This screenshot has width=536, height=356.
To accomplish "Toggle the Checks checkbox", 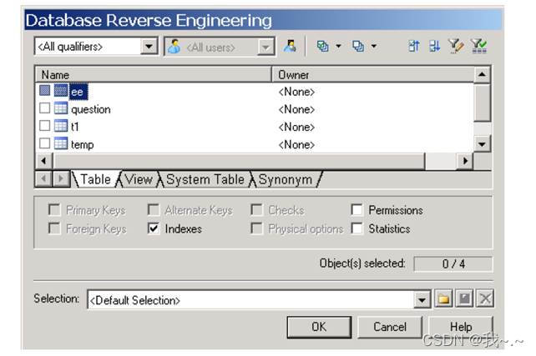I will click(256, 209).
